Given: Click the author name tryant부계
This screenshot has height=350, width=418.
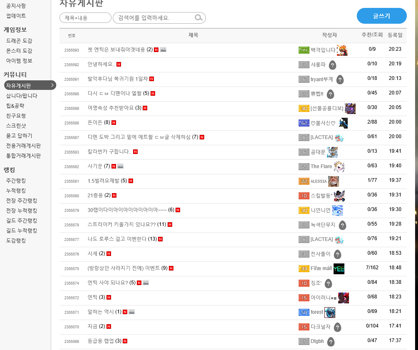Looking at the screenshot, I should coord(322,79).
